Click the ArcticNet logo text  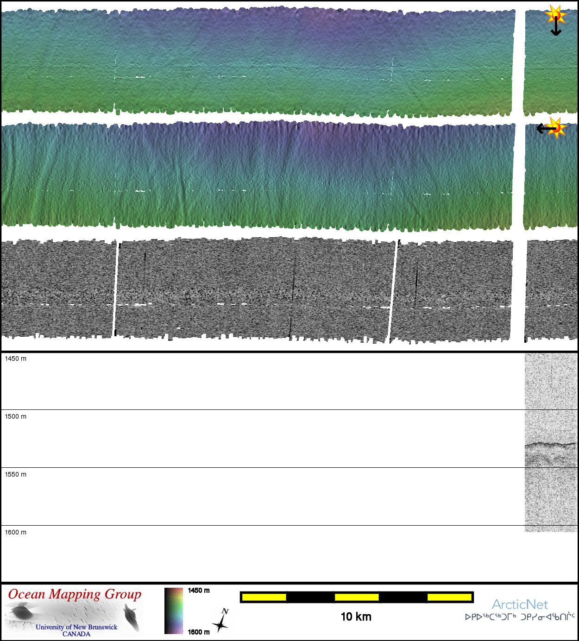click(520, 604)
